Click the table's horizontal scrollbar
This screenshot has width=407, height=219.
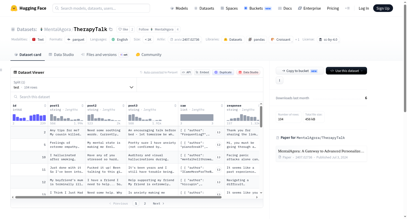coord(118,197)
